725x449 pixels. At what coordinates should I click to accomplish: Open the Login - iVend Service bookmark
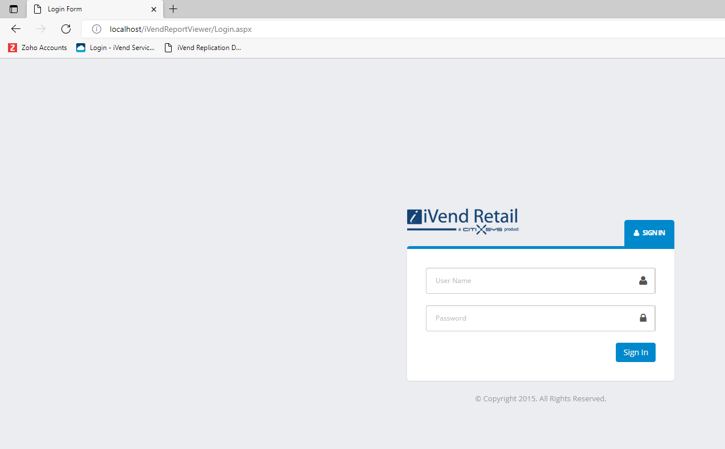click(116, 48)
